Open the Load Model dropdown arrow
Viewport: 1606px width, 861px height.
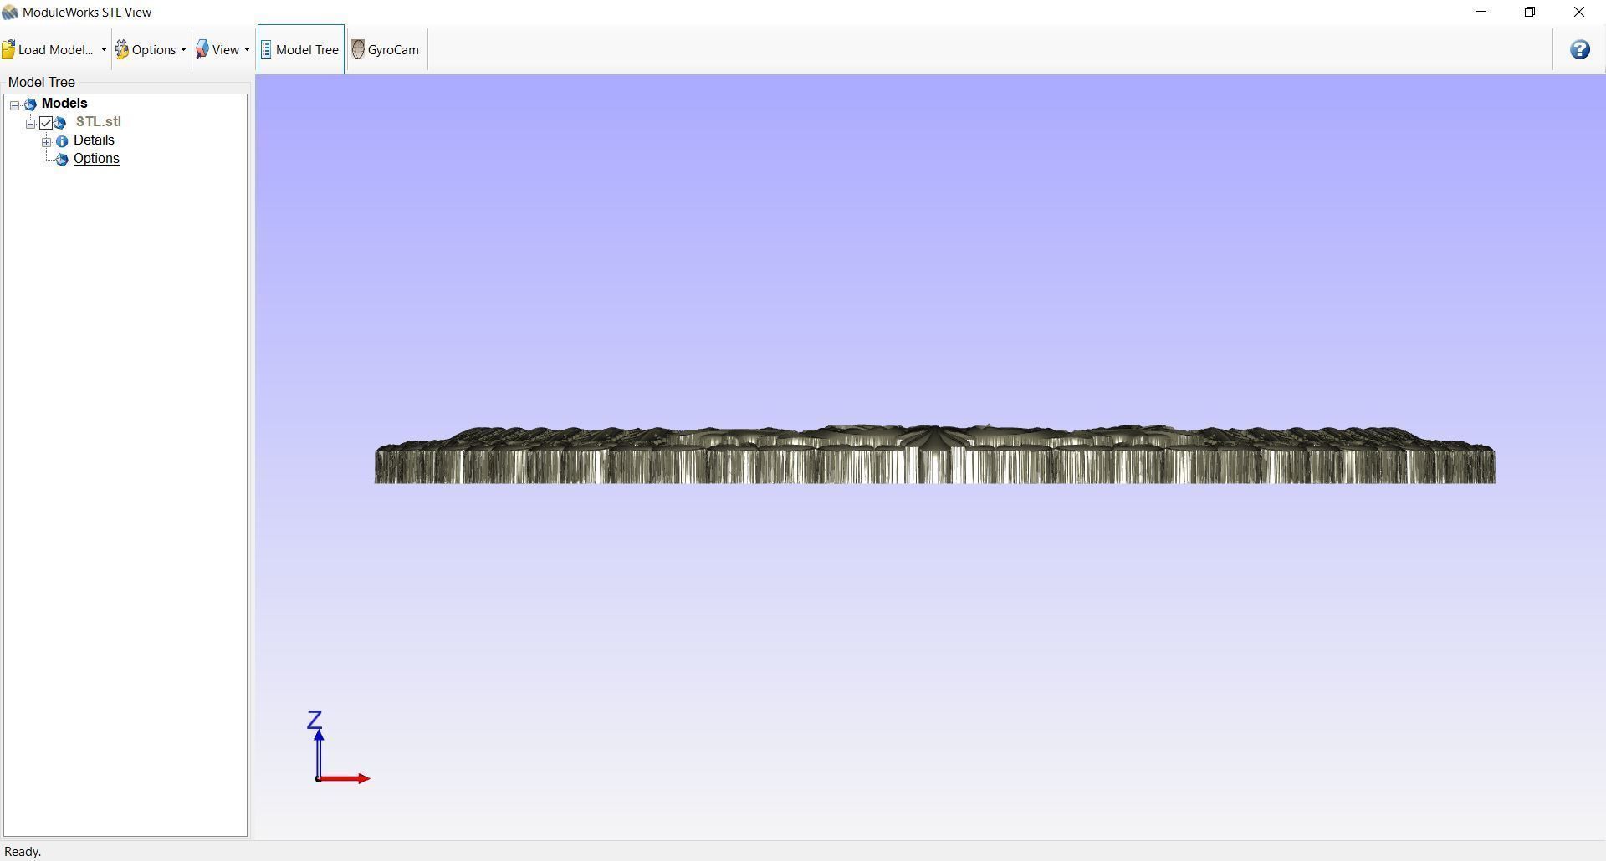(104, 50)
